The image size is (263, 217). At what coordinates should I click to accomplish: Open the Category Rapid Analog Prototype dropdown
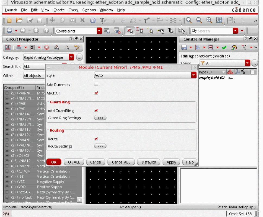(71, 57)
